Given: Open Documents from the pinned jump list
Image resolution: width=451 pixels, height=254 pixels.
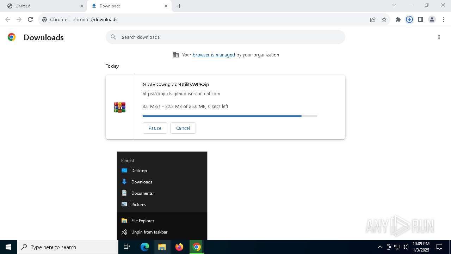Looking at the screenshot, I should click(162, 193).
